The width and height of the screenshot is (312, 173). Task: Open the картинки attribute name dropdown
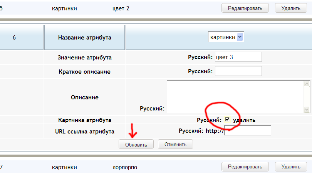[x=226, y=37]
